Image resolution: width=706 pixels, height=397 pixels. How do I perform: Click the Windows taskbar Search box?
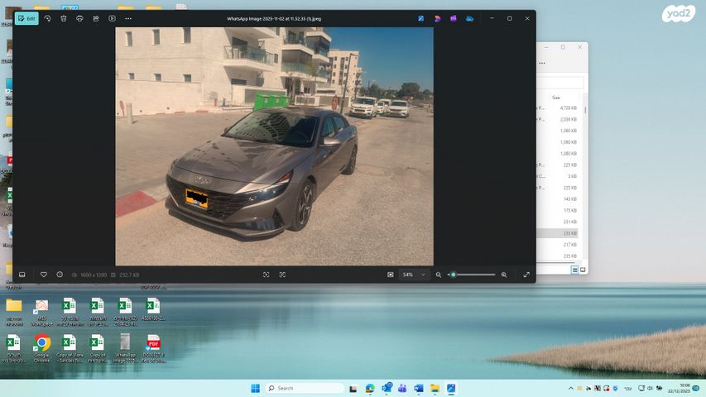coord(305,388)
